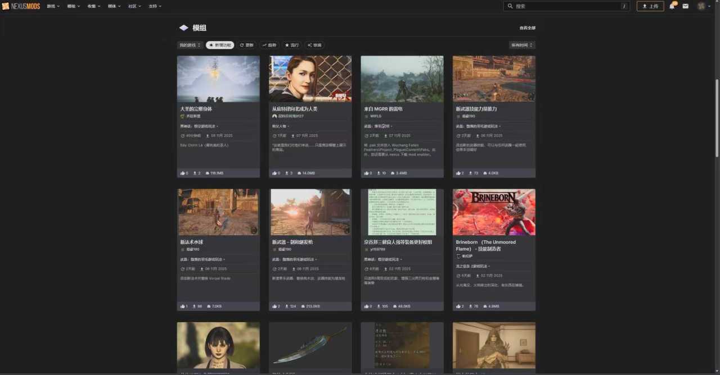Click the thumbs-up icon on 大圣的完整身体 card
This screenshot has width=720, height=375.
(x=183, y=173)
